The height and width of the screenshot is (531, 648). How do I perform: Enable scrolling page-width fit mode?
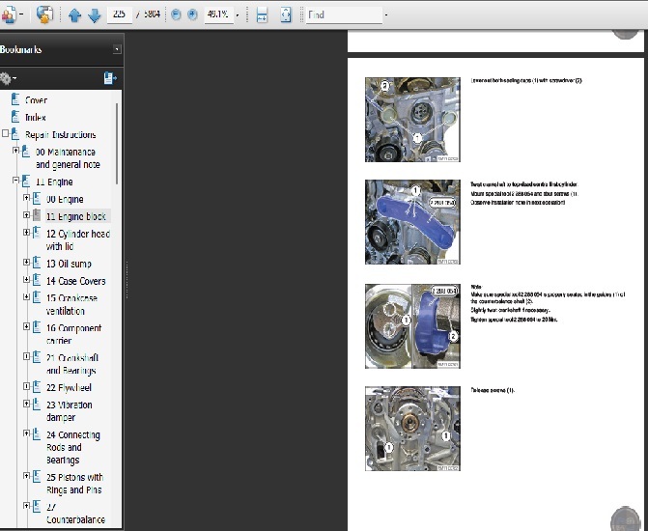click(x=262, y=14)
